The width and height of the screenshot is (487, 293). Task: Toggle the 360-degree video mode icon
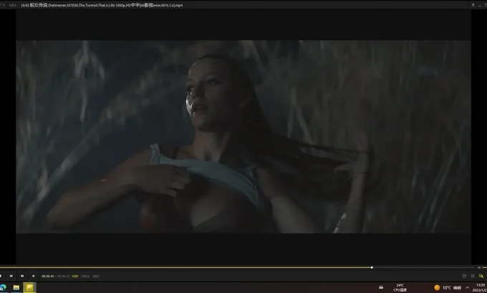click(464, 276)
